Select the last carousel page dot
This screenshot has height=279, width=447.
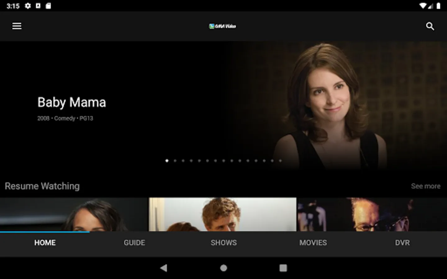coord(280,161)
